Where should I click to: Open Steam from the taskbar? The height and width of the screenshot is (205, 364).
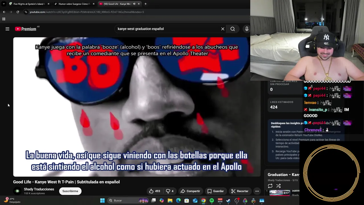[x=228, y=200]
